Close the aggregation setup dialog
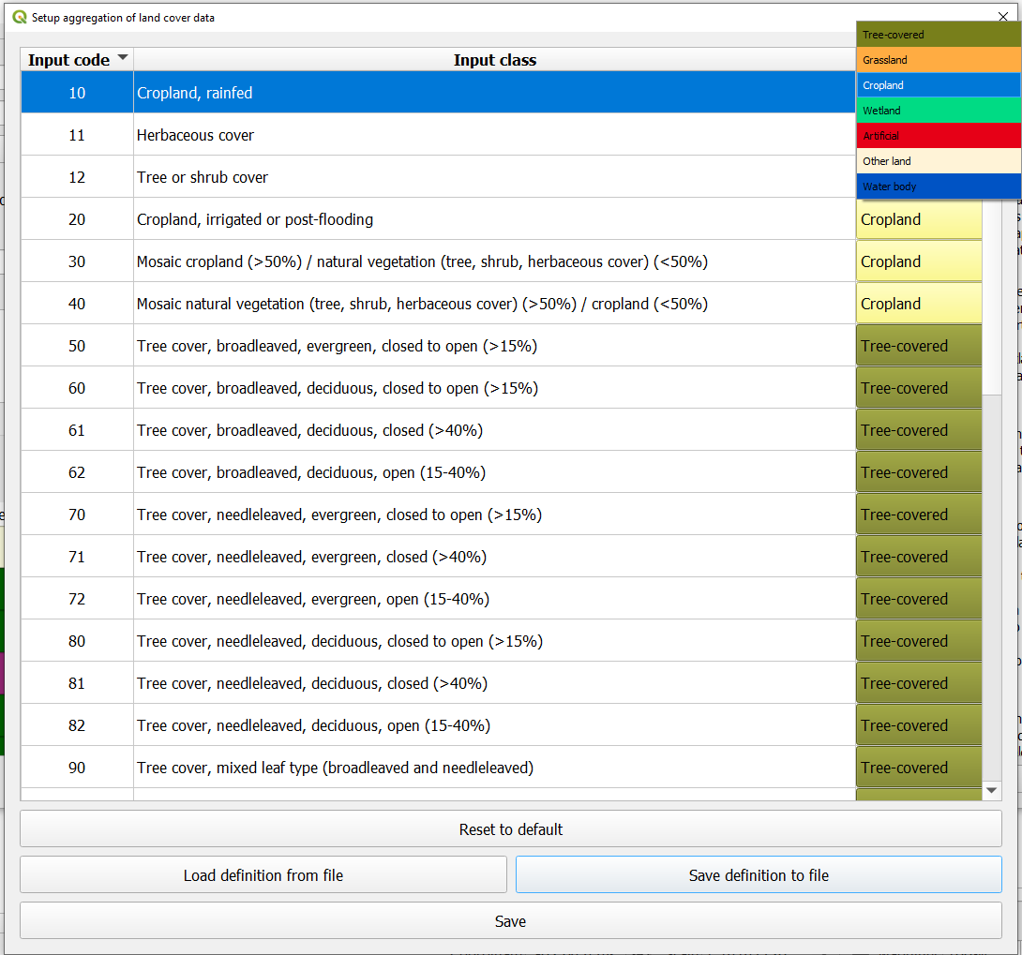The width and height of the screenshot is (1022, 955). (x=1002, y=17)
